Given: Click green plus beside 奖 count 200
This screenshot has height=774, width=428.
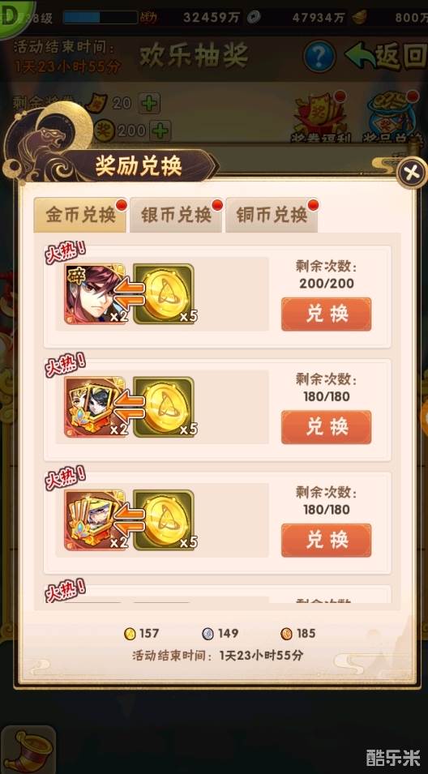Looking at the screenshot, I should click(160, 130).
